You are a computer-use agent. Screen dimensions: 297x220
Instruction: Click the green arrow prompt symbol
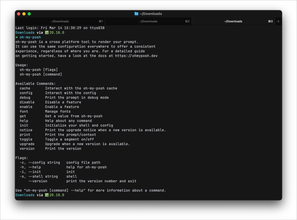(16, 37)
